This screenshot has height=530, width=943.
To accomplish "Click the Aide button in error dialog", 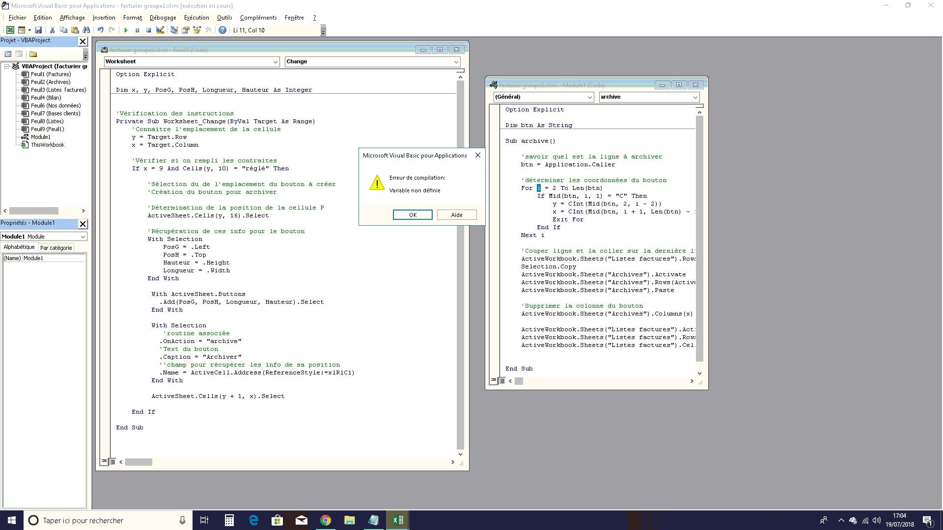I will tap(456, 215).
